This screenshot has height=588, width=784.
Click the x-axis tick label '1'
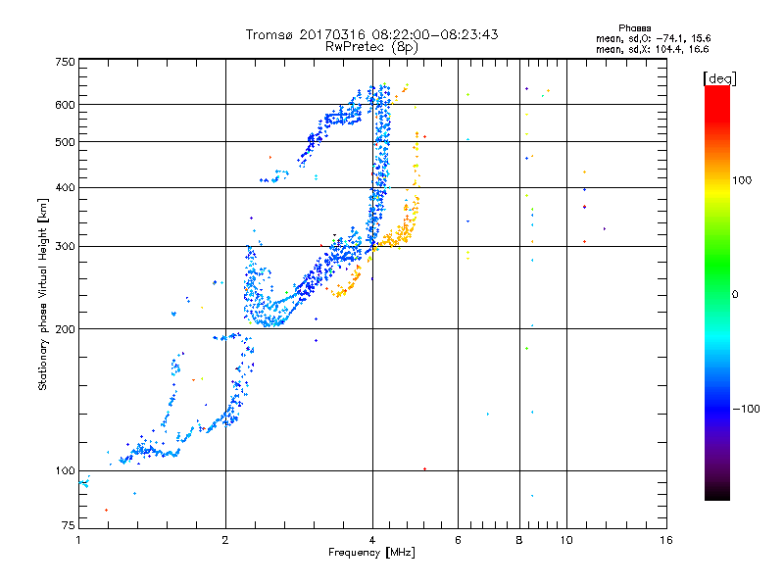pos(78,540)
